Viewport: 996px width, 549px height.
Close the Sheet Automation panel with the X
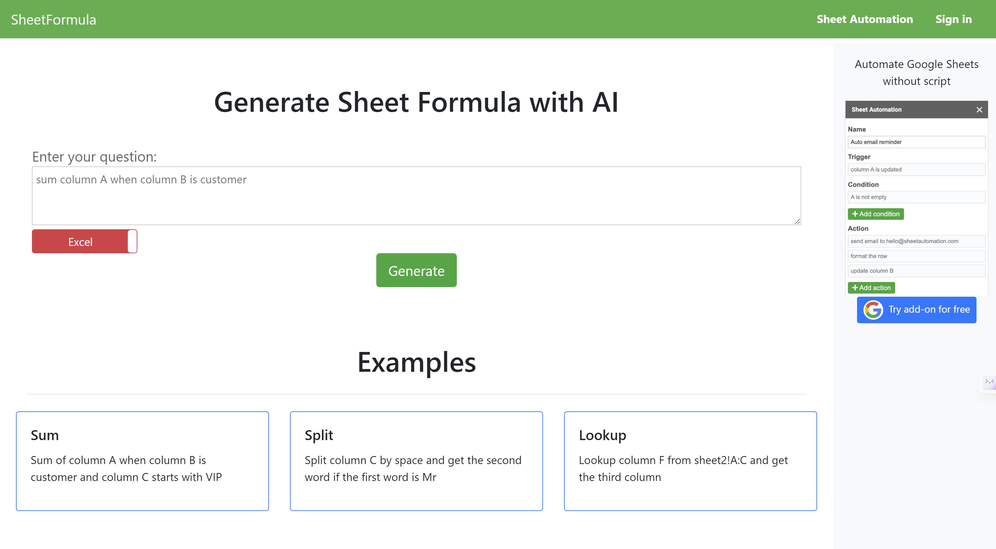tap(980, 110)
